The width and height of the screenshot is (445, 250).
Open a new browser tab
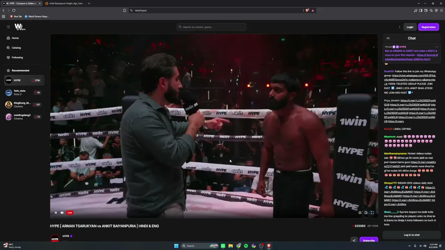(x=89, y=3)
